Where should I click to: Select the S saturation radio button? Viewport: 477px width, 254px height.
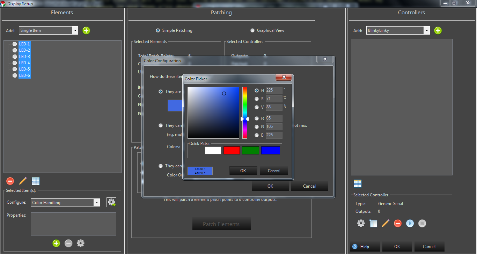(257, 99)
